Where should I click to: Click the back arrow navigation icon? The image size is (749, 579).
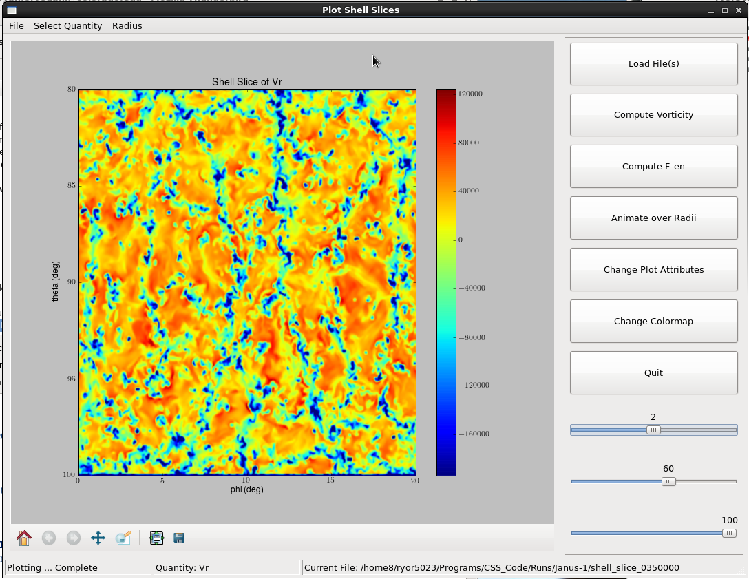[49, 538]
